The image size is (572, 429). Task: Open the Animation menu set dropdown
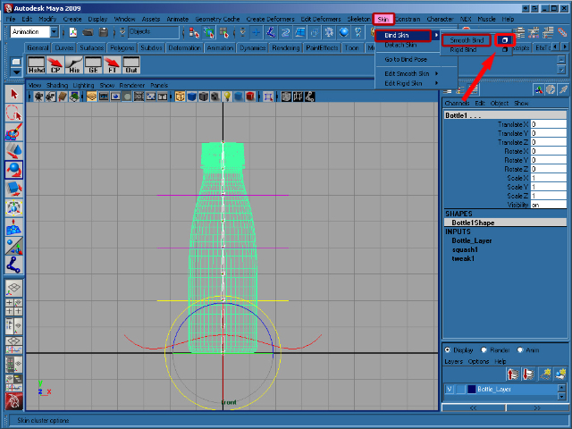tap(54, 32)
